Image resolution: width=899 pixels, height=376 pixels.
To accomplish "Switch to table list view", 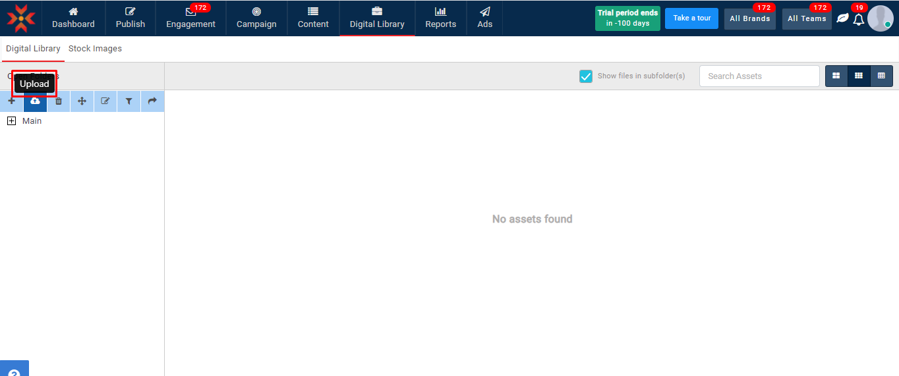I will click(881, 76).
